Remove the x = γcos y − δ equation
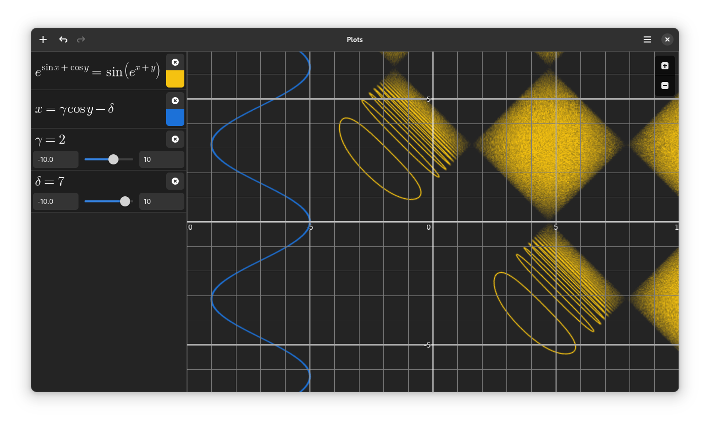 point(175,100)
